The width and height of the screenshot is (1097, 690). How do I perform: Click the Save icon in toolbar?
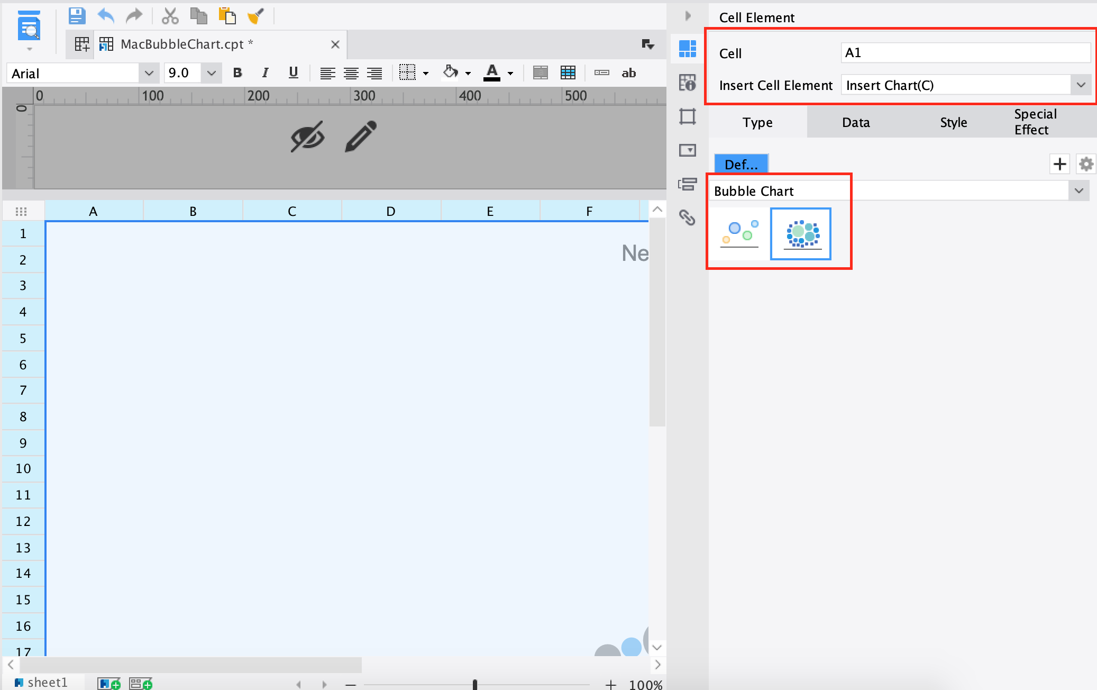[x=77, y=16]
